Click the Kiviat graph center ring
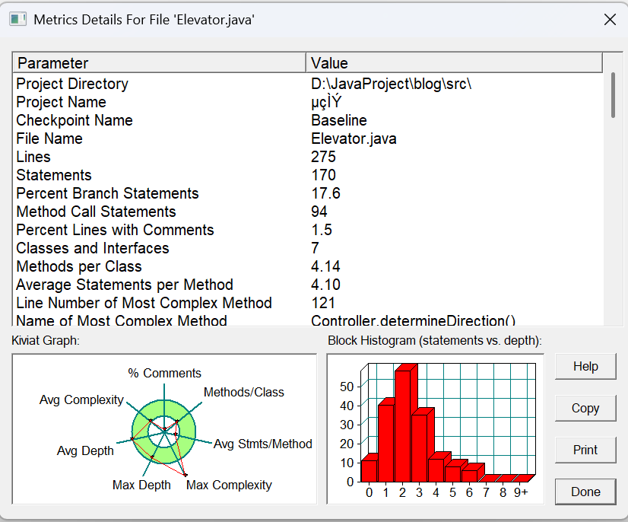The image size is (628, 522). (163, 431)
